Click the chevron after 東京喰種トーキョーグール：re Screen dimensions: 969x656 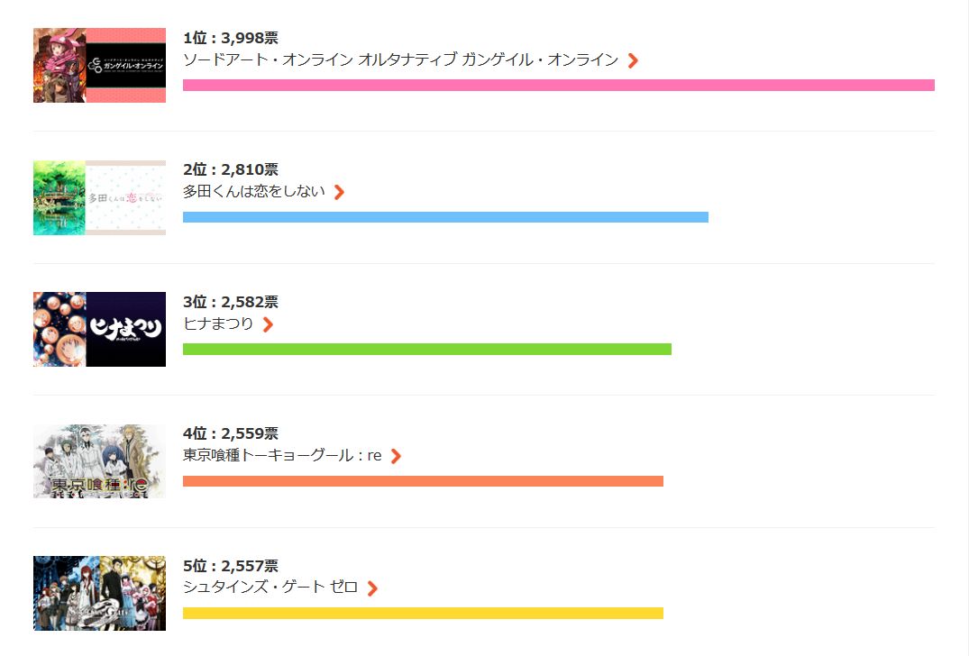396,456
